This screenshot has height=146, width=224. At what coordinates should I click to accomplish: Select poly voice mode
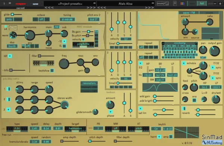[9, 19]
